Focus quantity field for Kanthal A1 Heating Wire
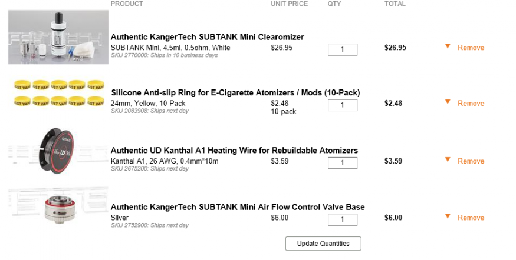 [x=343, y=163]
